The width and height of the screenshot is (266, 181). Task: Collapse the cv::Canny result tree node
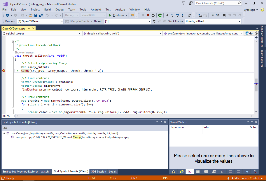4,133
